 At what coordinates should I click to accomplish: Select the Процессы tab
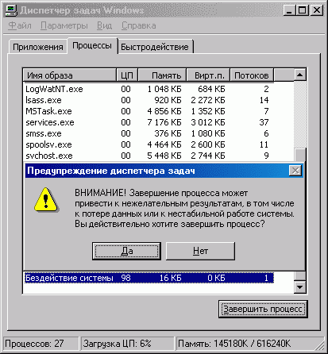92,45
